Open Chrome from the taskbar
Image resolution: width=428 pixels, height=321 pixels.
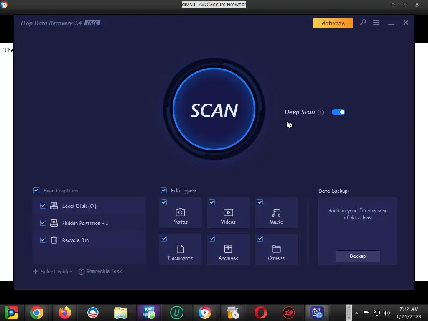coord(37,313)
